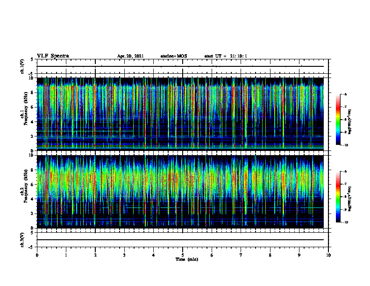Click time axis tick label "3"
The height and width of the screenshot is (286, 370).
(124, 255)
